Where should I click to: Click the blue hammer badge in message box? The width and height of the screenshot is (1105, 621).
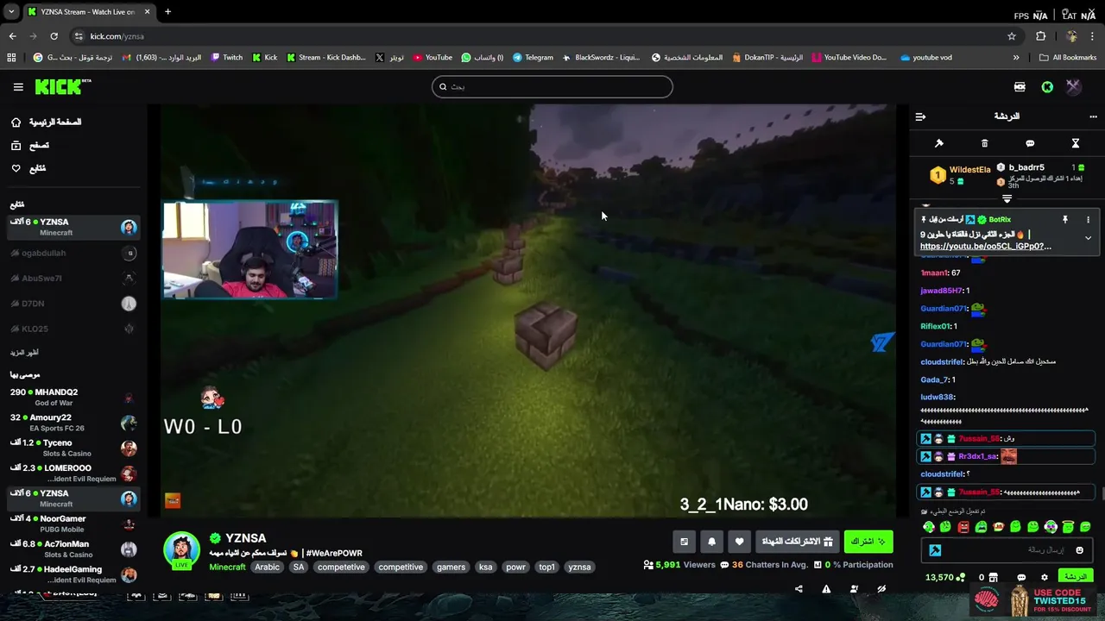point(935,550)
